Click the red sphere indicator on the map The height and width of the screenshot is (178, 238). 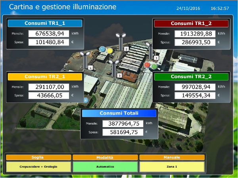click(x=147, y=65)
